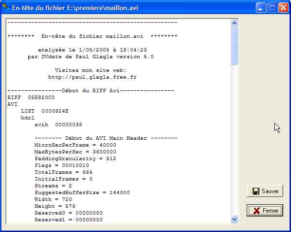Click the Width = 720 line
This screenshot has width=291, height=232.
click(x=53, y=199)
